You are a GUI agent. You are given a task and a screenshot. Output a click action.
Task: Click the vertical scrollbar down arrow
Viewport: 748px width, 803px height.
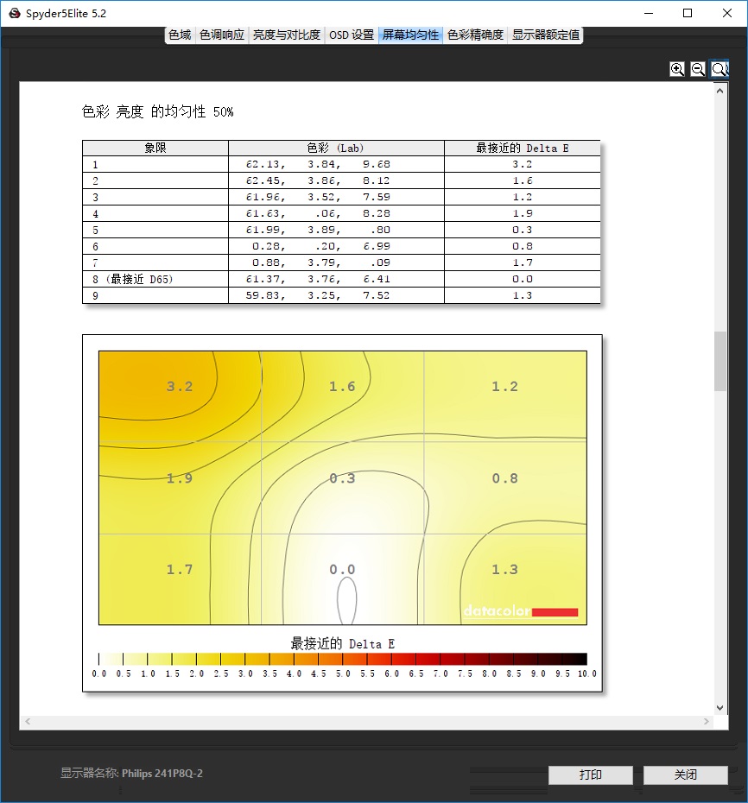pos(719,708)
